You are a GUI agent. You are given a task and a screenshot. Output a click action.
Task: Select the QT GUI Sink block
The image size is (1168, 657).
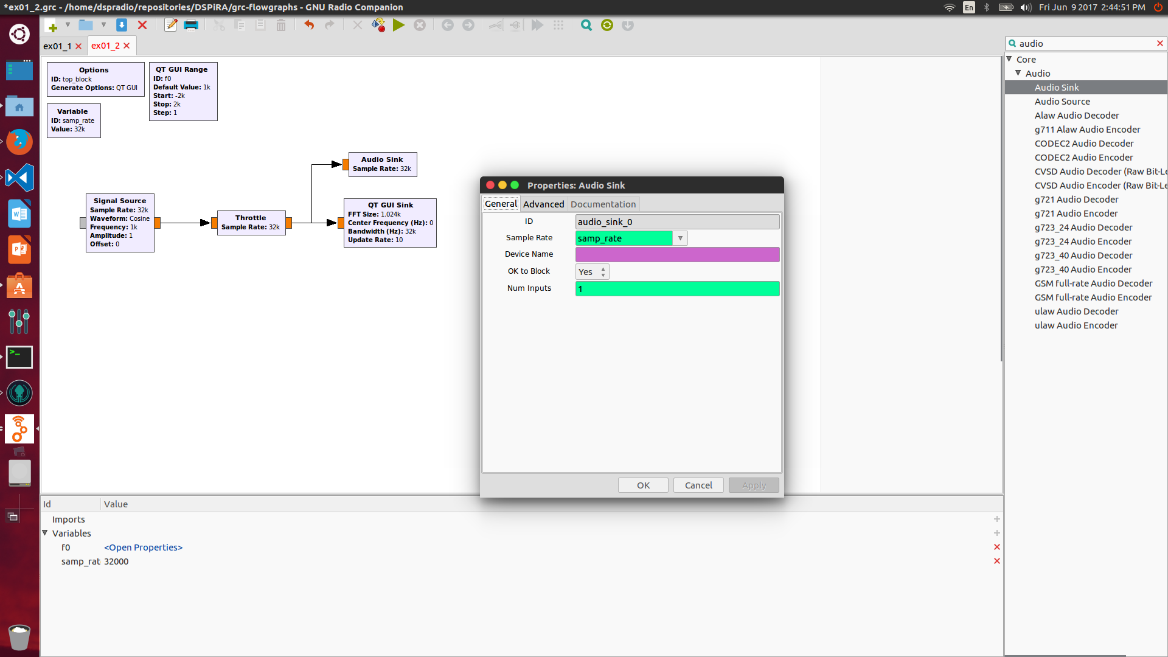click(x=390, y=223)
